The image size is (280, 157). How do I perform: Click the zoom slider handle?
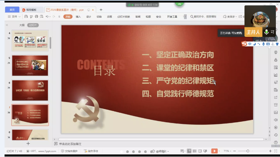[x=248, y=151]
